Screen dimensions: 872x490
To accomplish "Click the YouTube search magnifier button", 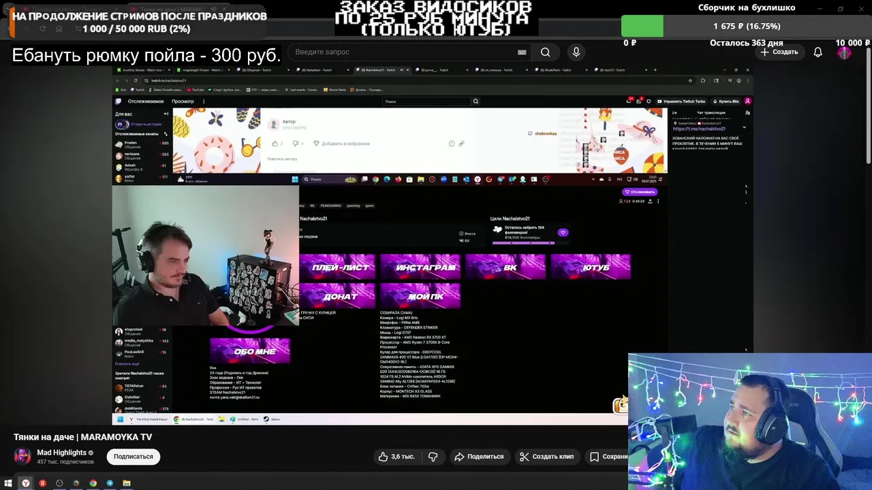I will (x=545, y=52).
